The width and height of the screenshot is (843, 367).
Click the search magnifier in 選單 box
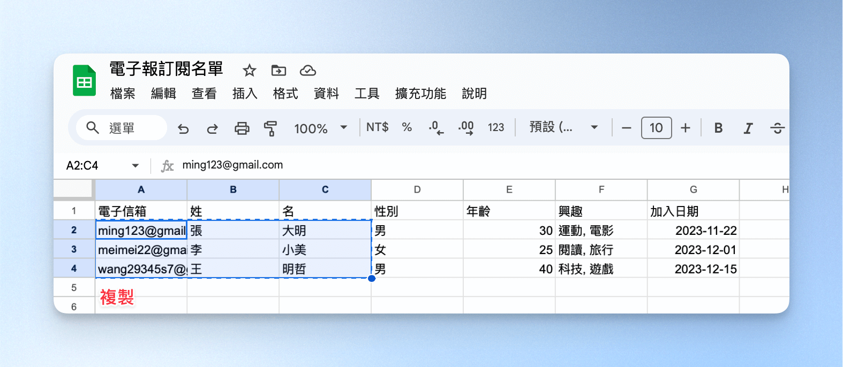click(x=93, y=128)
